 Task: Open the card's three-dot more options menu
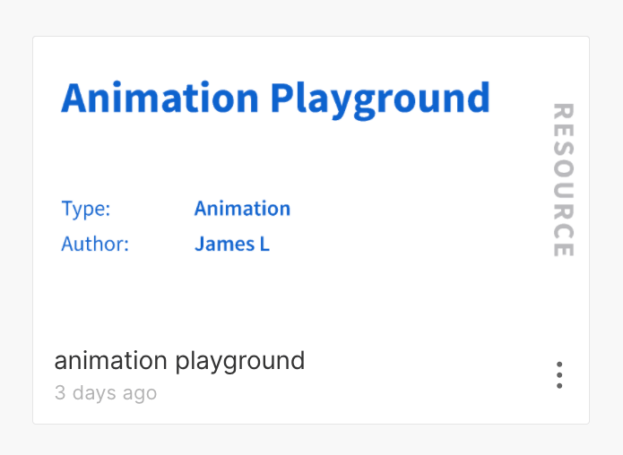point(559,374)
